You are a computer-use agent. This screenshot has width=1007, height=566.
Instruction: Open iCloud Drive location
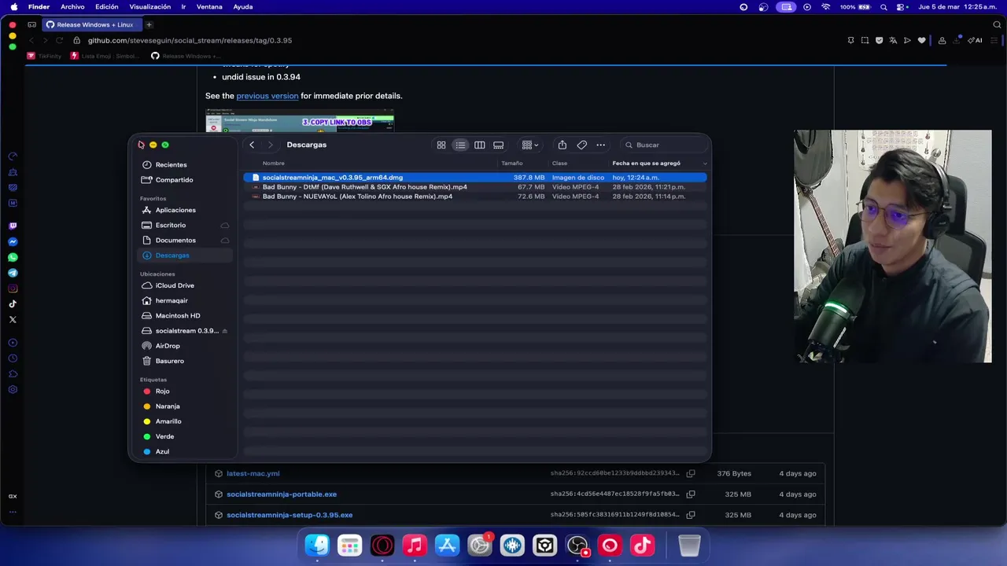pos(186,285)
